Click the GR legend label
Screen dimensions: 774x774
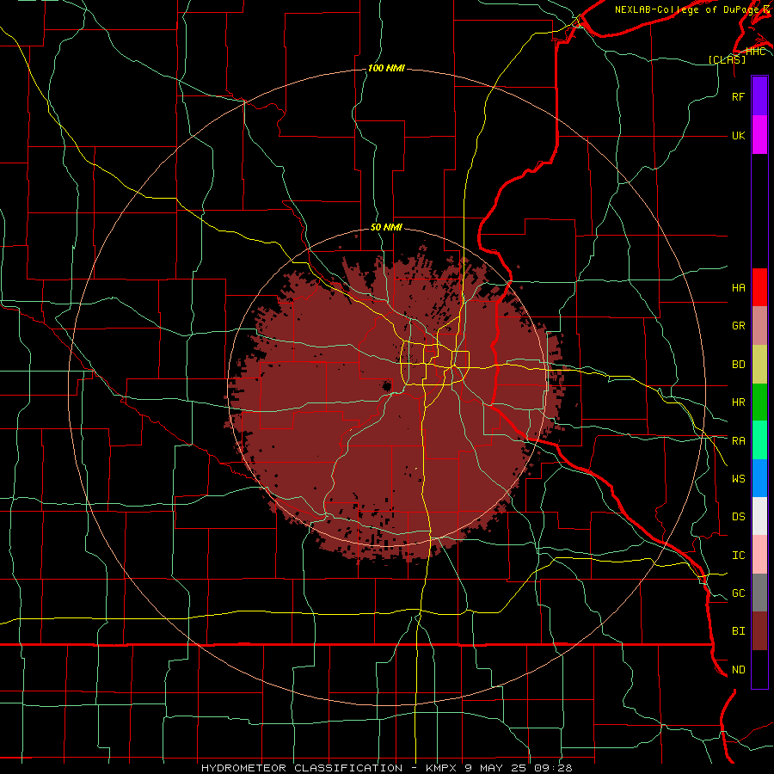tap(738, 326)
